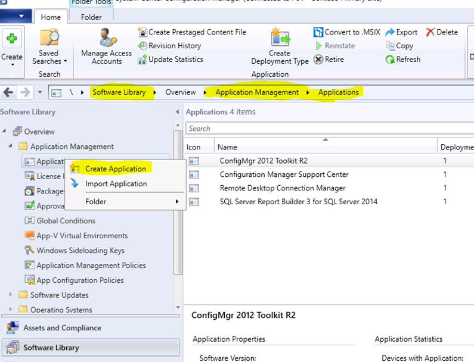The image size is (474, 362).
Task: Select ConfigMgr 2012 Toolkit R2 row
Action: [x=329, y=161]
